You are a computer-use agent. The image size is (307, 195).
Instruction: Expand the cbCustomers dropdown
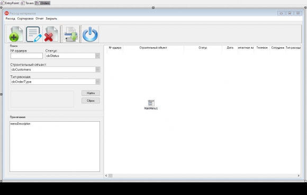pos(97,70)
